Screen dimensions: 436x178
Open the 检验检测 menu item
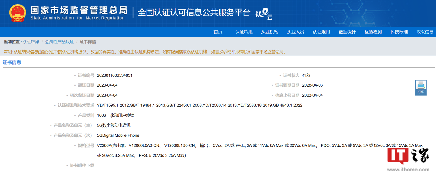[x=373, y=32]
